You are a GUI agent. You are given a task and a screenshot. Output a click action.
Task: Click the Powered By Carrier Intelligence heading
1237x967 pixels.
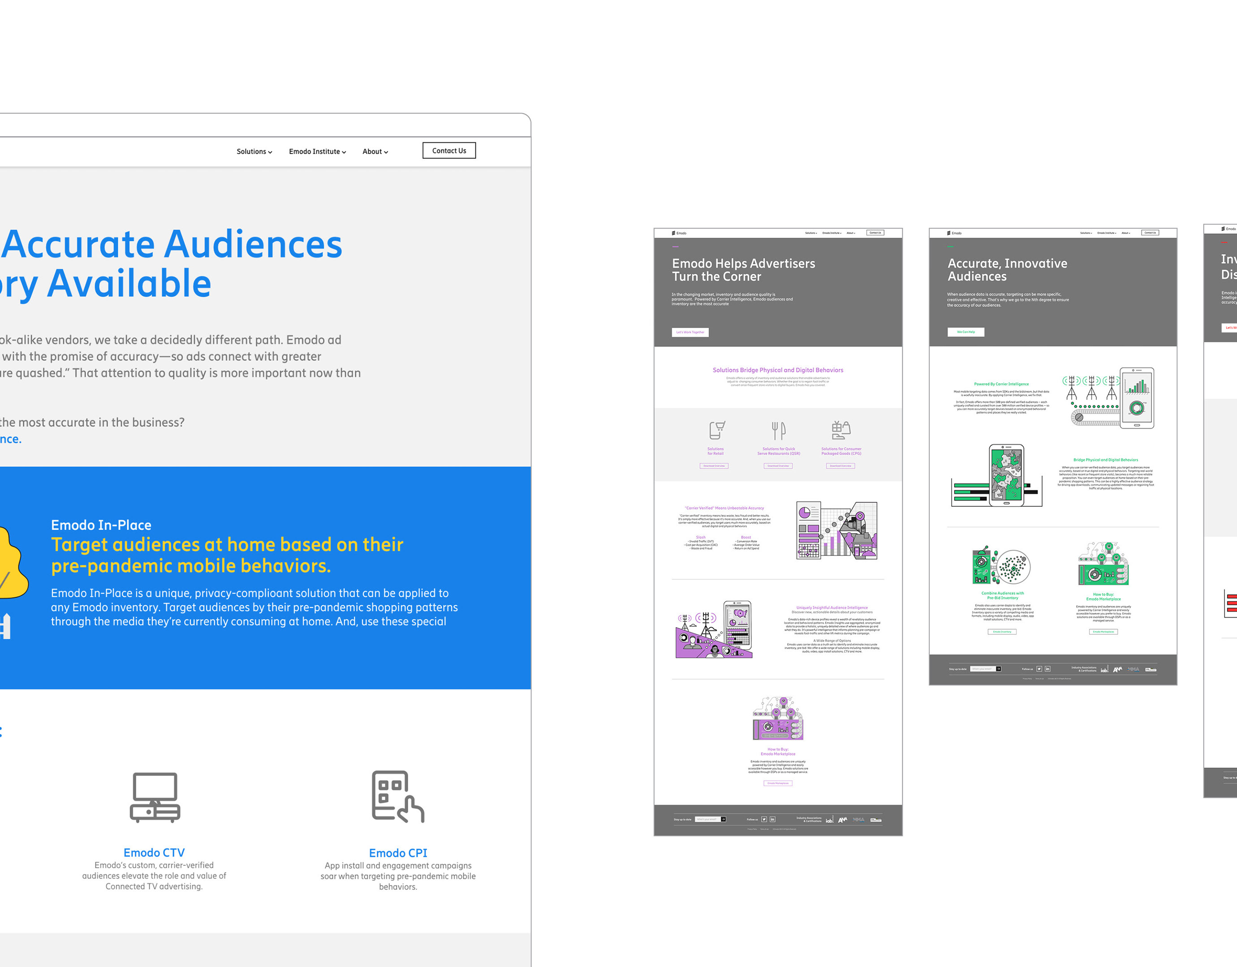pyautogui.click(x=1001, y=384)
